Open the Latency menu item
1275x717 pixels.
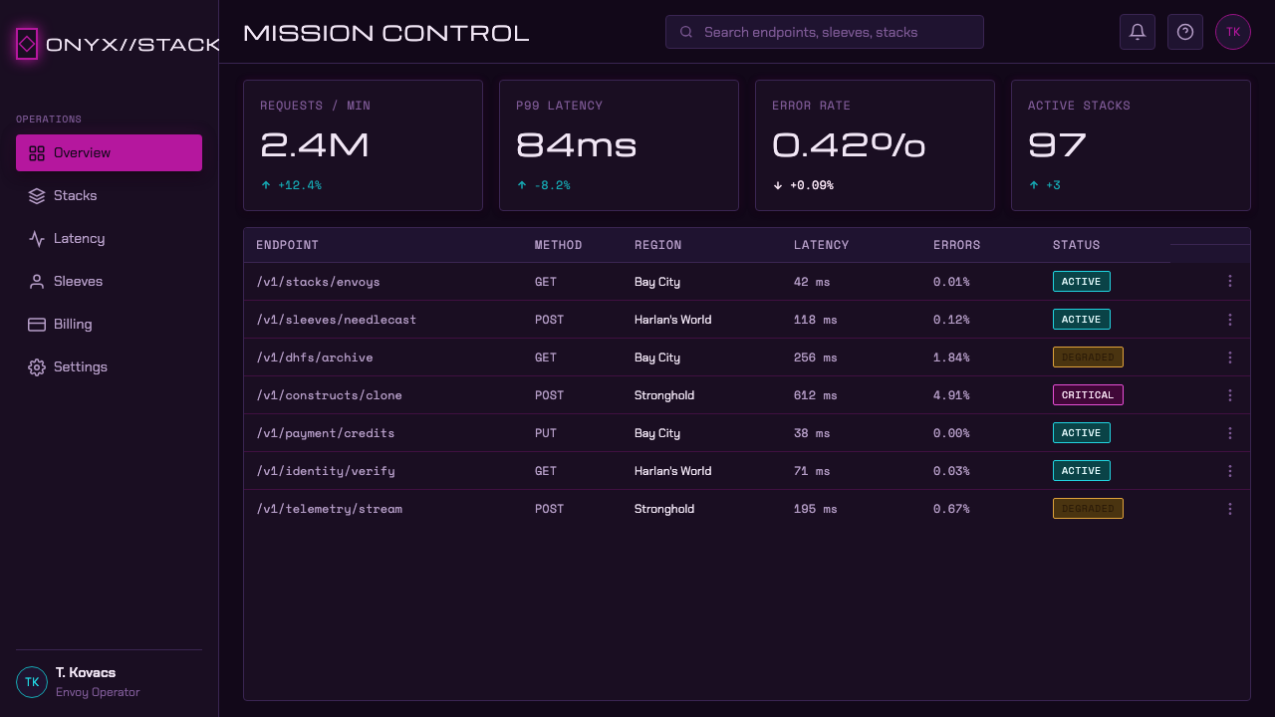pyautogui.click(x=109, y=239)
